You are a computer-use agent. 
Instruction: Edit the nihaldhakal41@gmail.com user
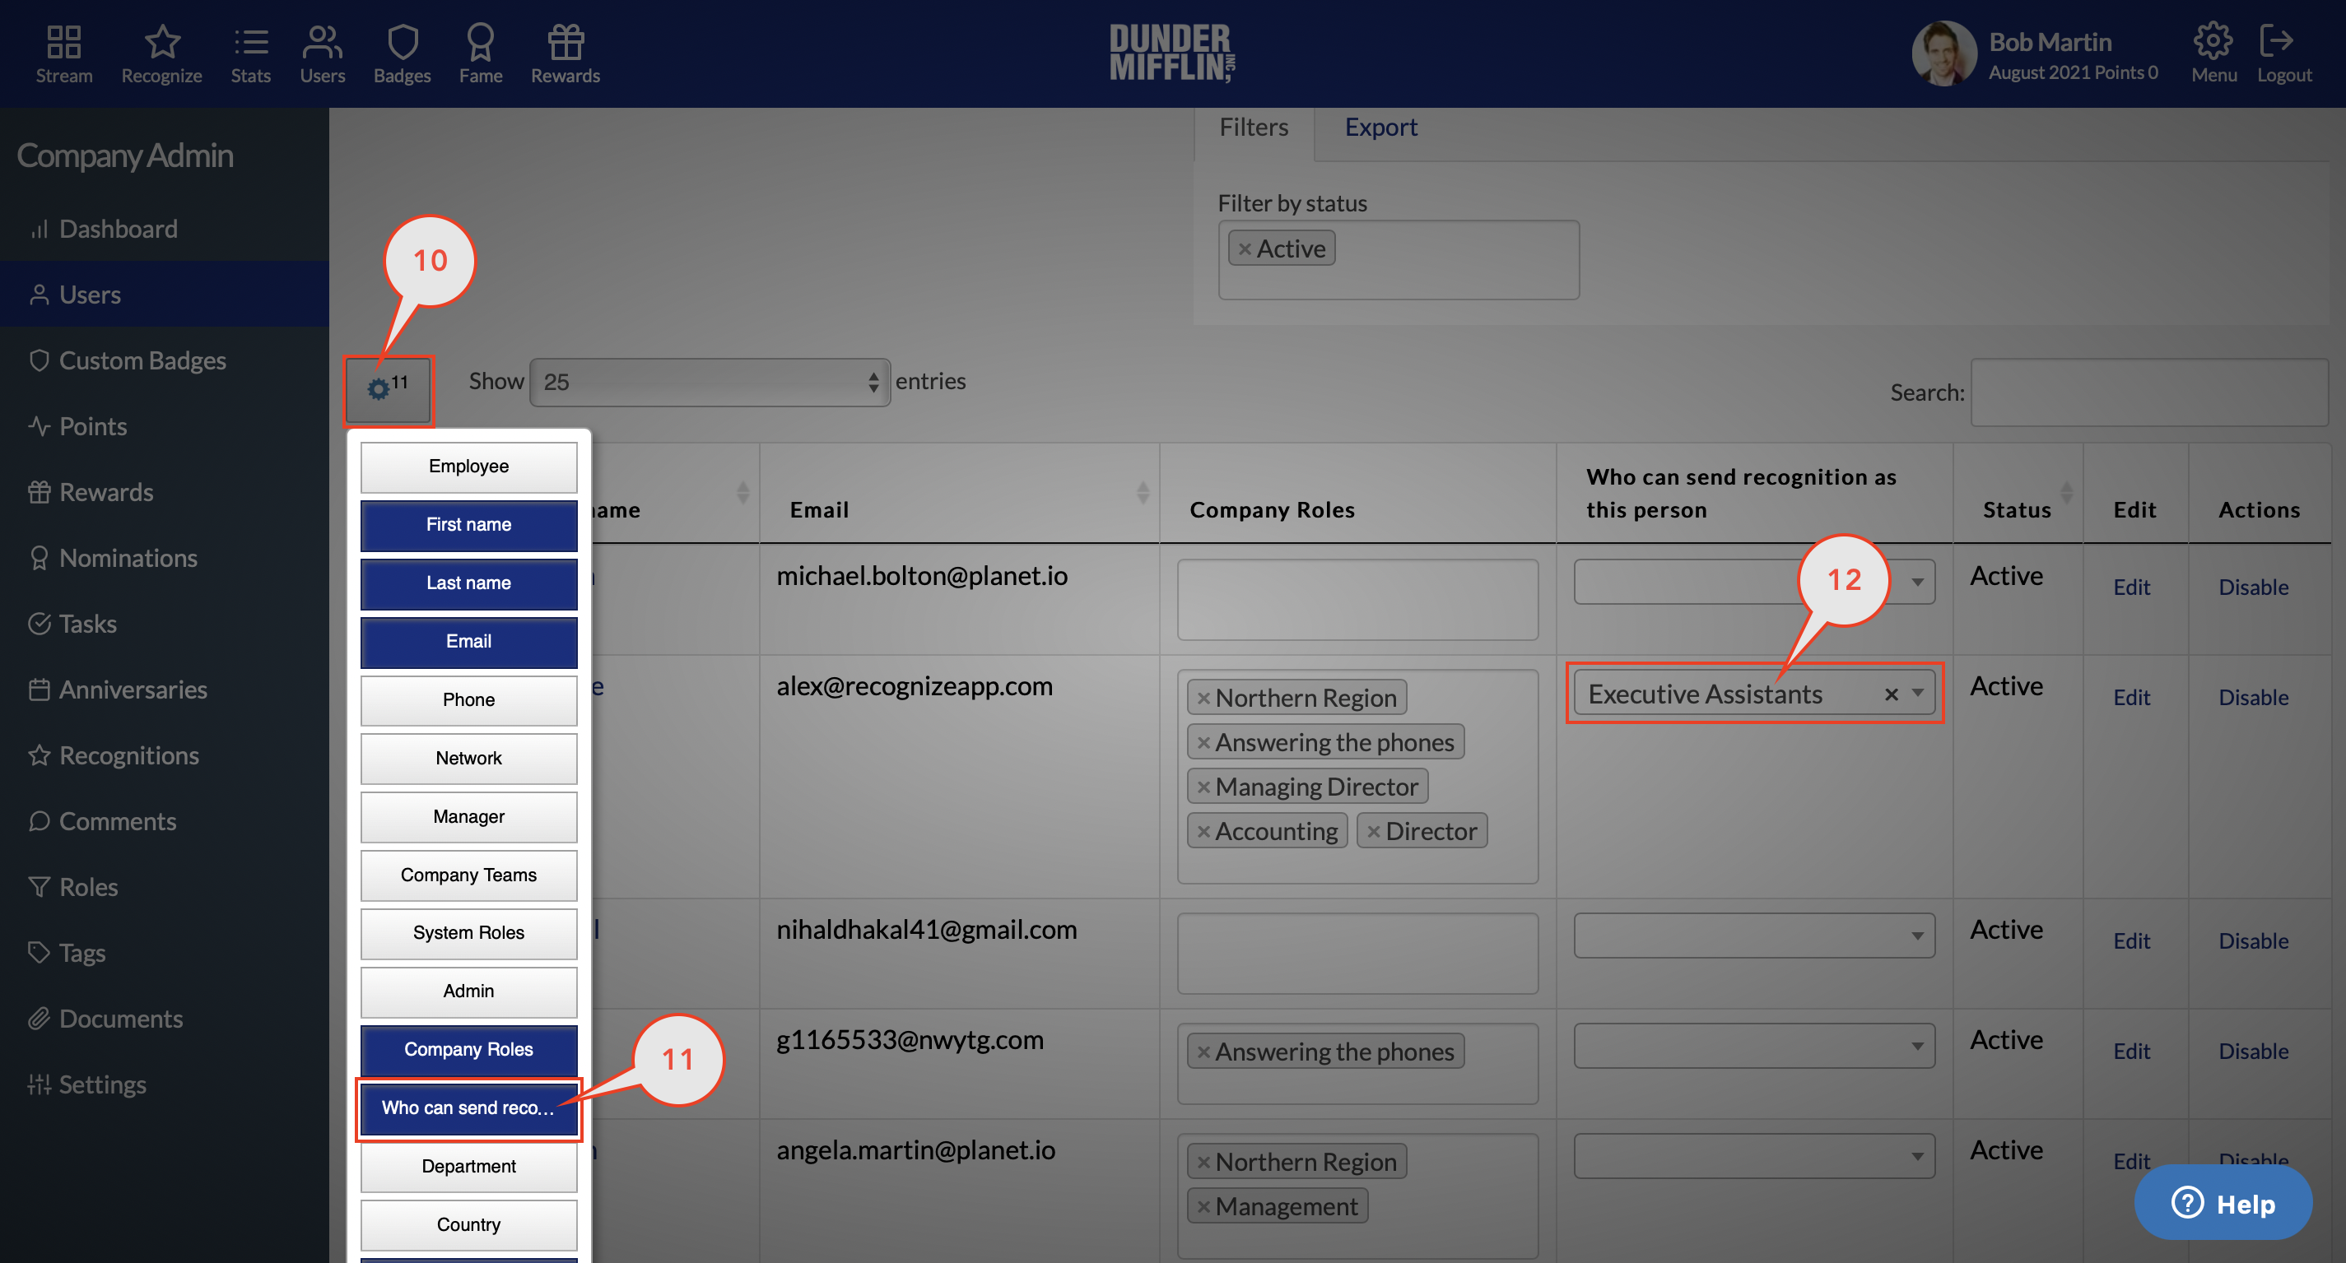coord(2130,940)
